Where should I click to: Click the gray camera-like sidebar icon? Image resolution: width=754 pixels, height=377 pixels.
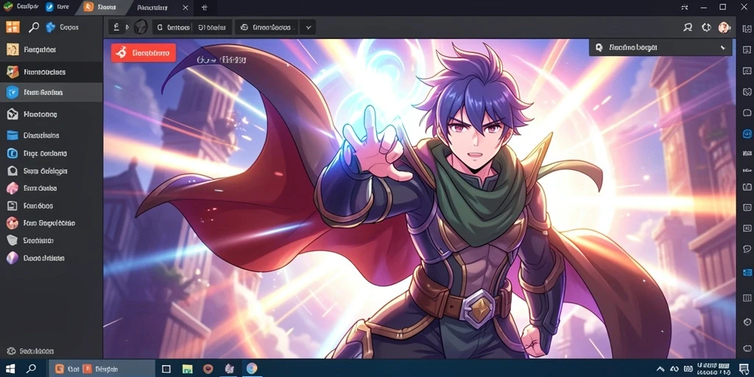tap(13, 171)
